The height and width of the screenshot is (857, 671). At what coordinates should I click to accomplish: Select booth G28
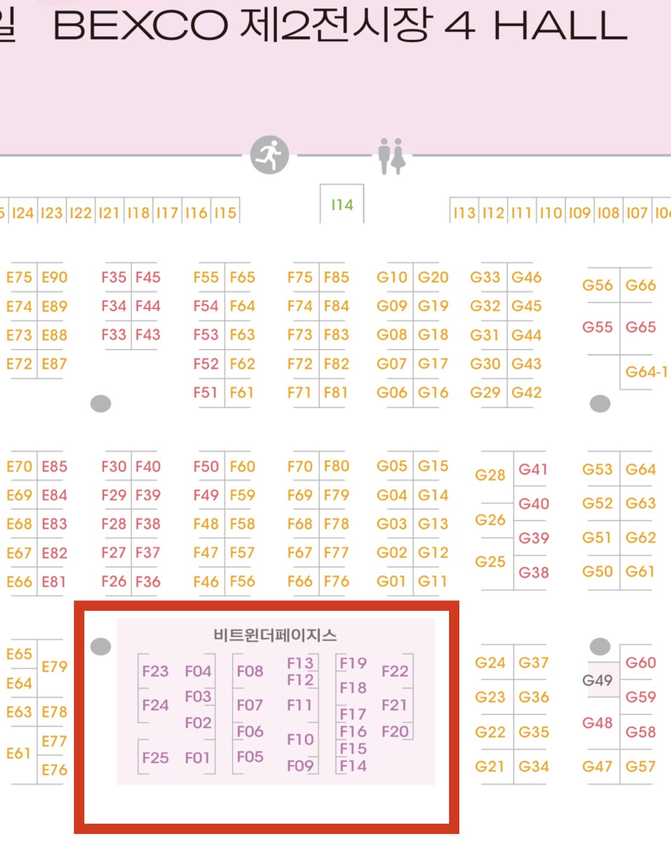(x=490, y=475)
